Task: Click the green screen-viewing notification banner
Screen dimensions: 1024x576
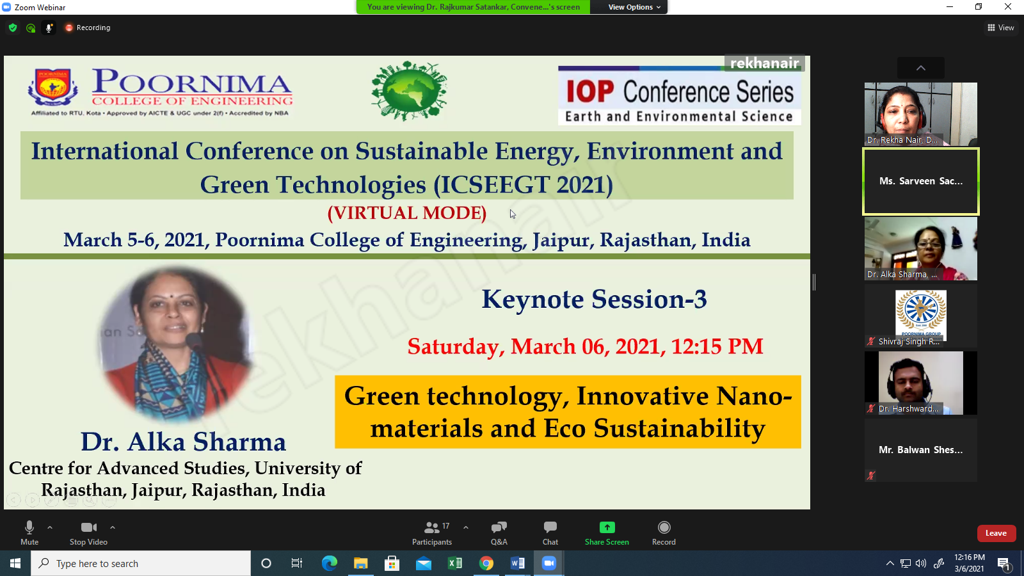Action: point(474,7)
